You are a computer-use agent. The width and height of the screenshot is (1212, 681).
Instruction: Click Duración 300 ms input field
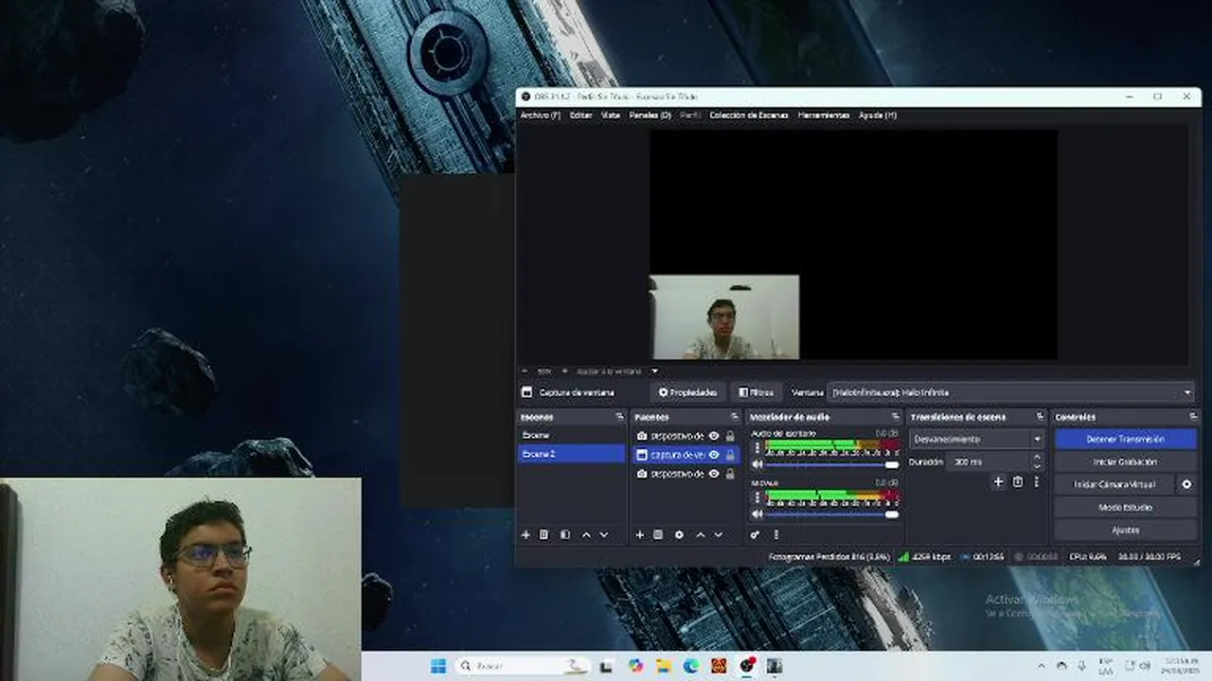pos(988,462)
